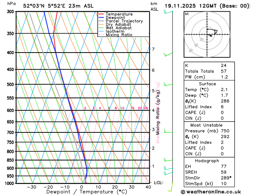This screenshot has width=253, height=195.
Task: Click the Pressure (mb) value 750
Action: tap(225, 131)
